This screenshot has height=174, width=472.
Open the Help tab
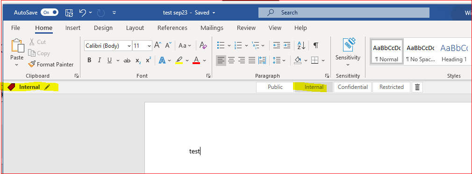(x=300, y=28)
